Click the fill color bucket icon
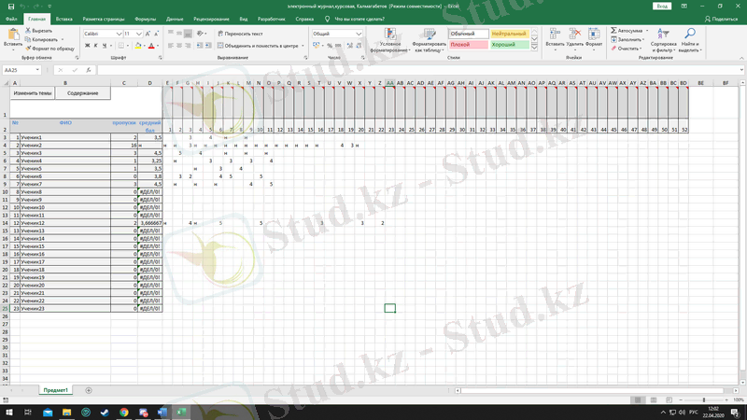 [138, 46]
